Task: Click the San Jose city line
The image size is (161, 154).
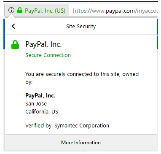Action: (36, 104)
